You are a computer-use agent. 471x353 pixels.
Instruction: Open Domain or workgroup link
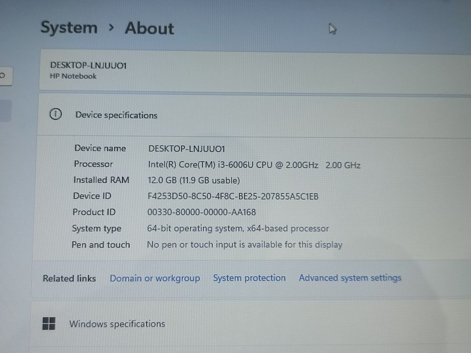tap(154, 278)
